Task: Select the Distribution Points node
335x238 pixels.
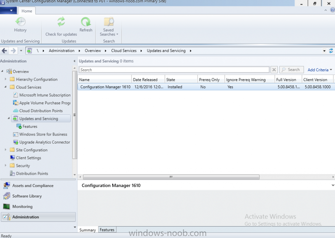Action: pyautogui.click(x=29, y=173)
